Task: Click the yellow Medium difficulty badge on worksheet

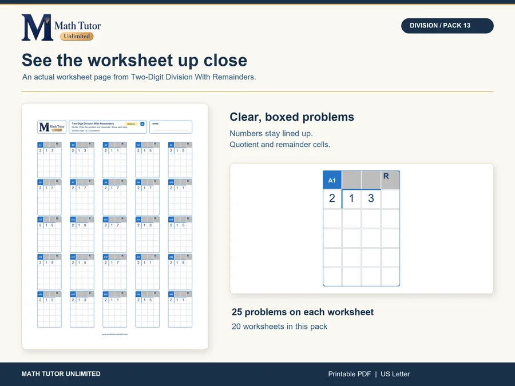Action: pyautogui.click(x=131, y=124)
